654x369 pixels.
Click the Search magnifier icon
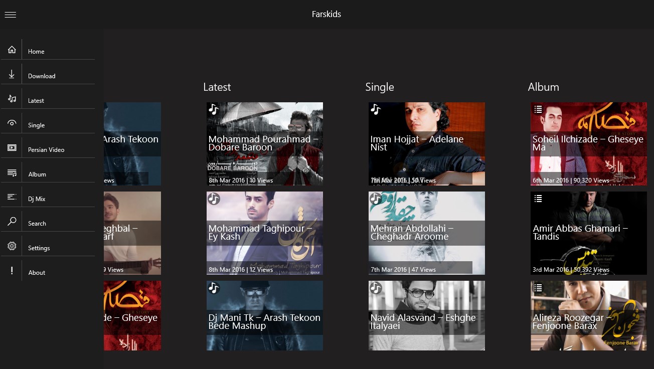12,222
